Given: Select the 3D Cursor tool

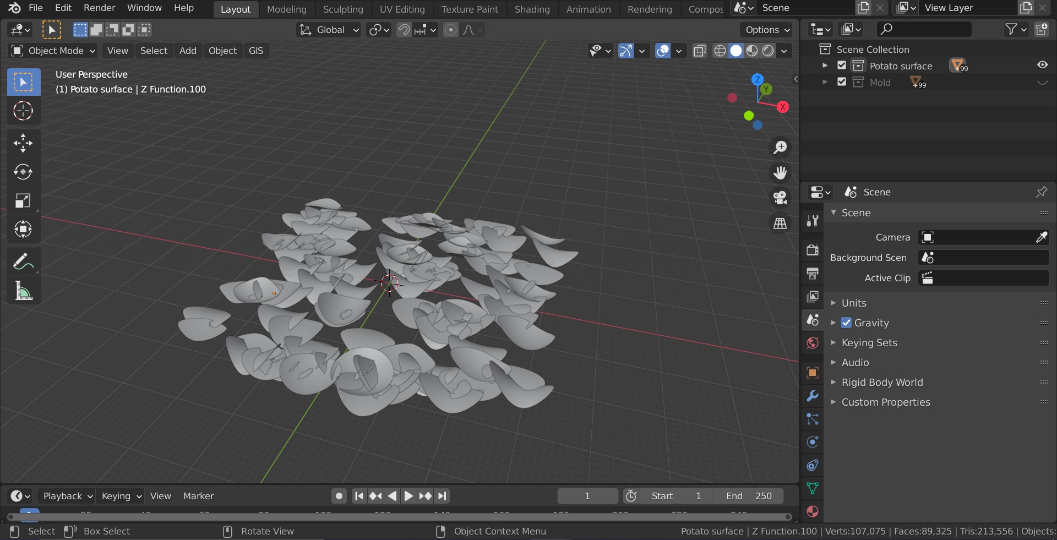Looking at the screenshot, I should 23,111.
